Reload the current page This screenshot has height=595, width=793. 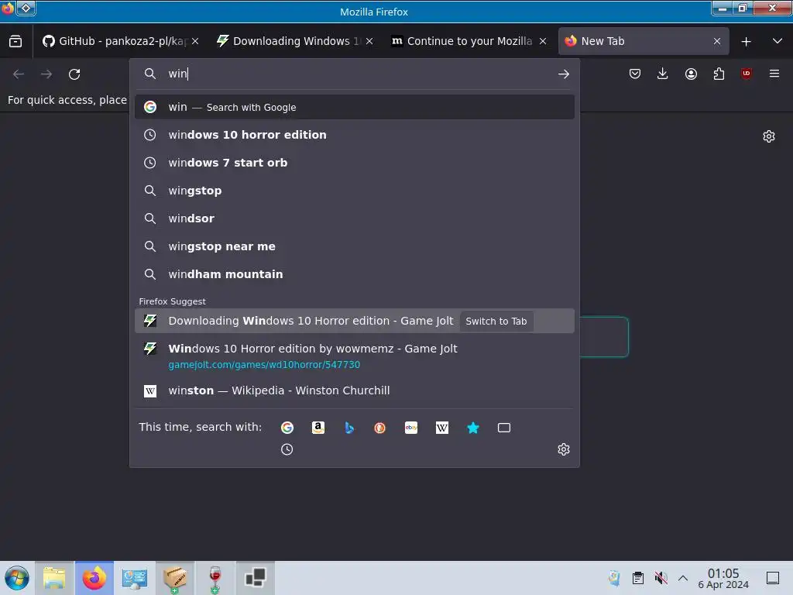(74, 74)
